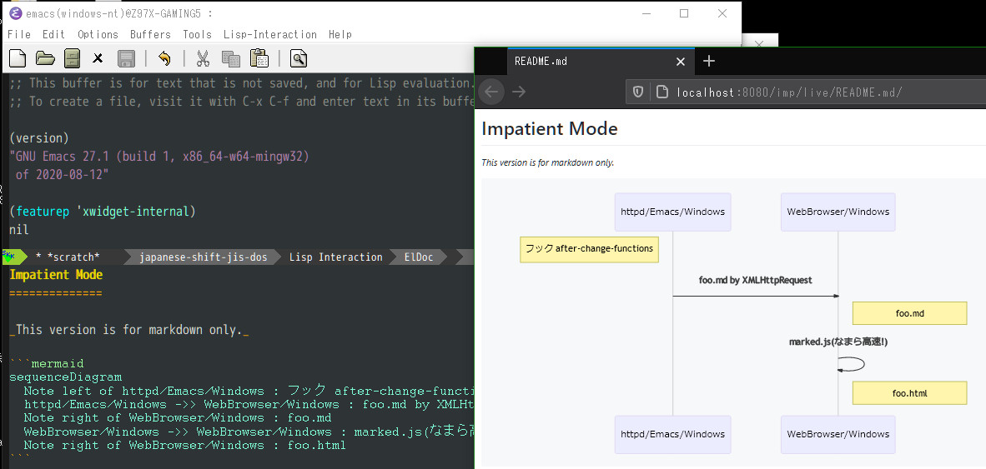Open the Emacs Open File folder icon
Image resolution: width=986 pixels, height=469 pixels.
pyautogui.click(x=45, y=59)
